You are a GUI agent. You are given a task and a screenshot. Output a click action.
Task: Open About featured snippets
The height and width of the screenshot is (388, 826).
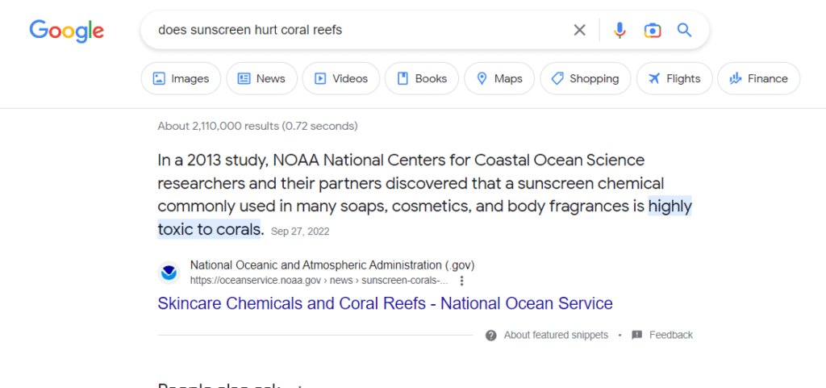(x=556, y=335)
